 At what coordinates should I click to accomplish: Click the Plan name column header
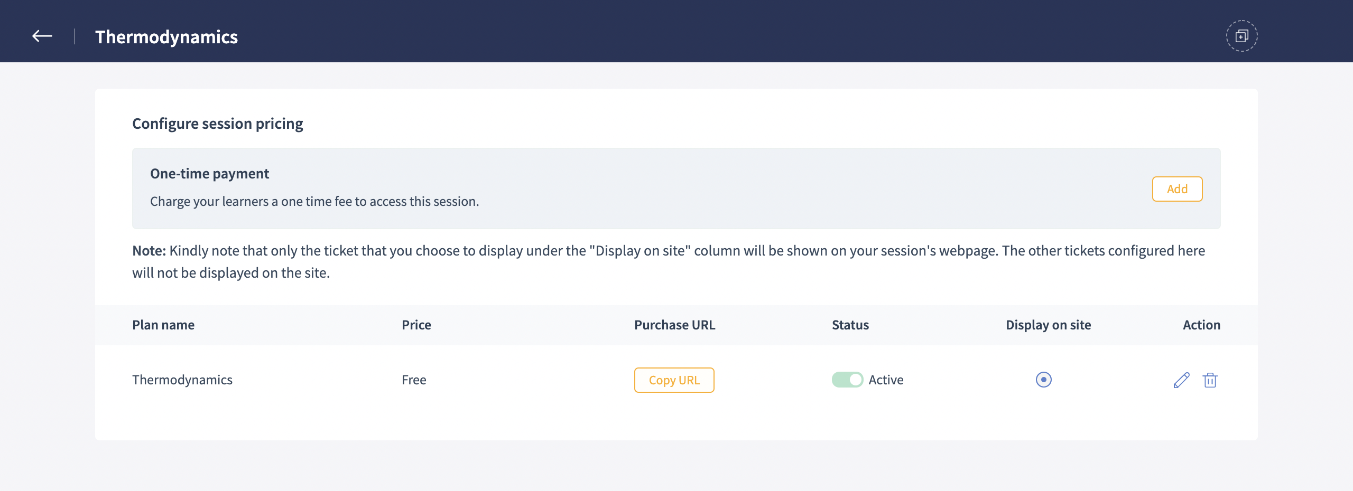pyautogui.click(x=163, y=325)
